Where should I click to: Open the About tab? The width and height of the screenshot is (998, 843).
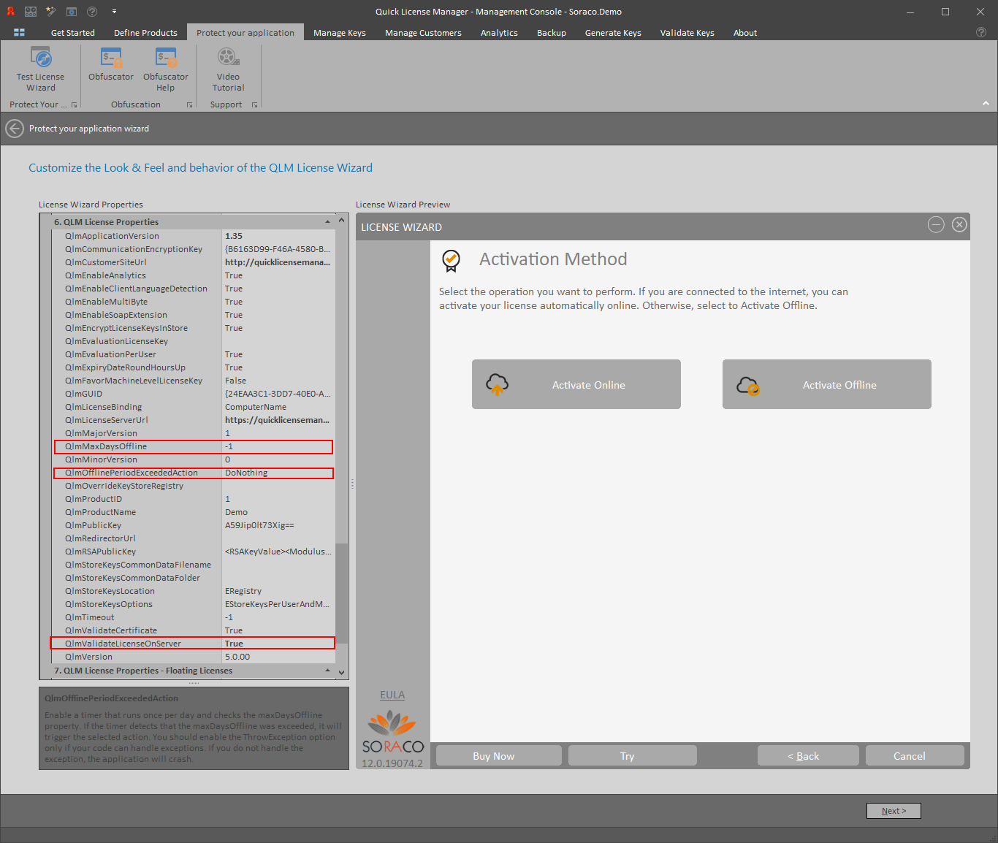pyautogui.click(x=745, y=33)
